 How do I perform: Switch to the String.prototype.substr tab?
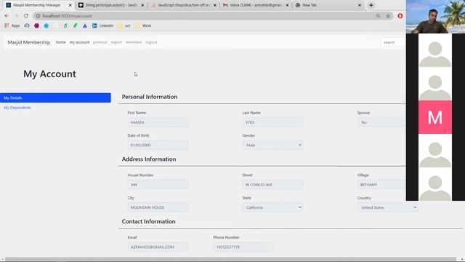[x=111, y=5]
